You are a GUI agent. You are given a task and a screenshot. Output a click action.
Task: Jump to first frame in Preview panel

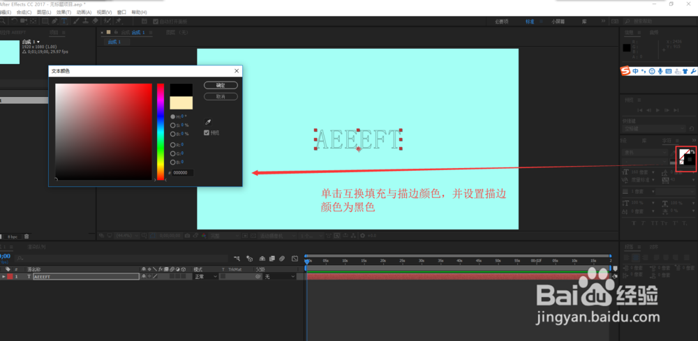(x=639, y=109)
